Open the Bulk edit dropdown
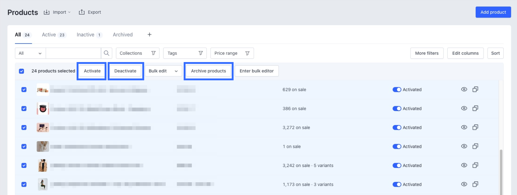Screen dimensions: 517x195 163,71
